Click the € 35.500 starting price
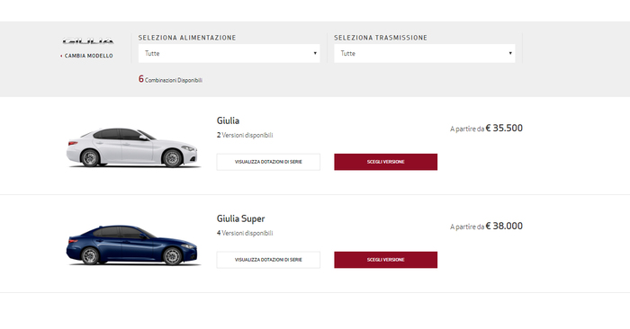This screenshot has height=329, width=630. pos(504,128)
